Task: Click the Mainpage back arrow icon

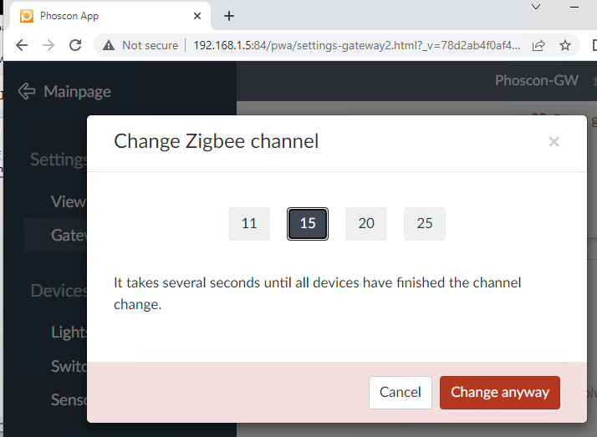Action: click(27, 91)
